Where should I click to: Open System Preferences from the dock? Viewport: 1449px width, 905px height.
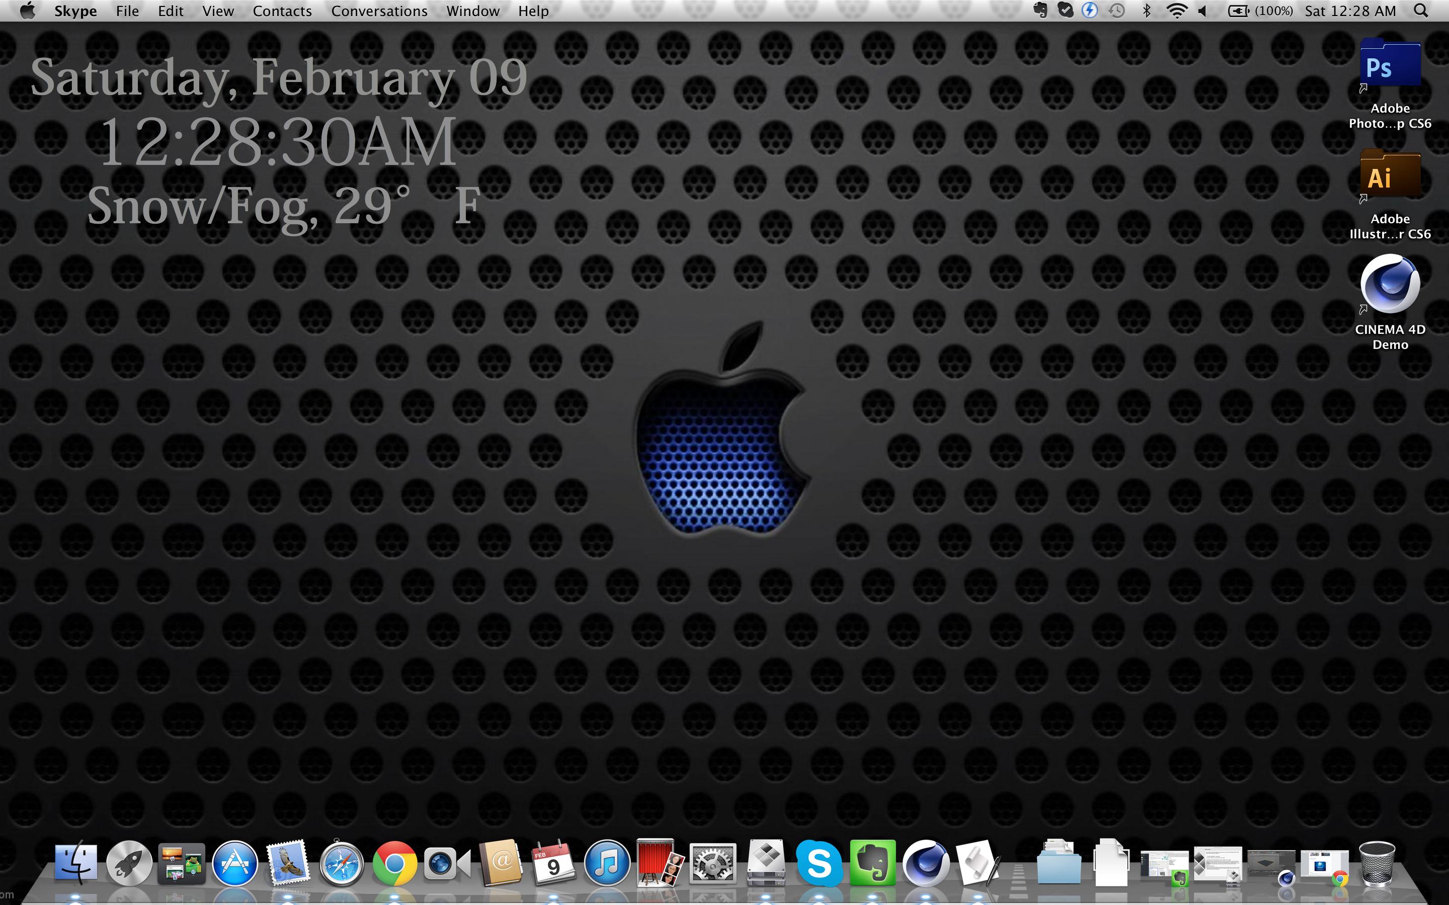click(712, 863)
